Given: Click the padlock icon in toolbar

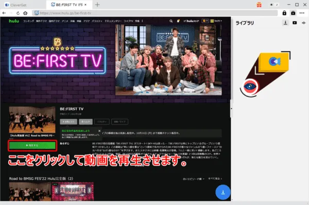Looking at the screenshot, I should click(284, 13).
